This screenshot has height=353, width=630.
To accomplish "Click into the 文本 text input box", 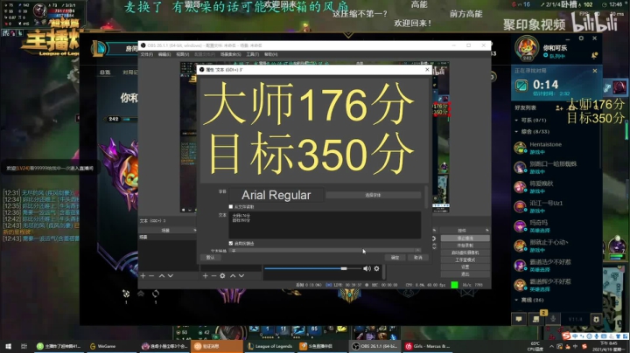I will click(325, 225).
